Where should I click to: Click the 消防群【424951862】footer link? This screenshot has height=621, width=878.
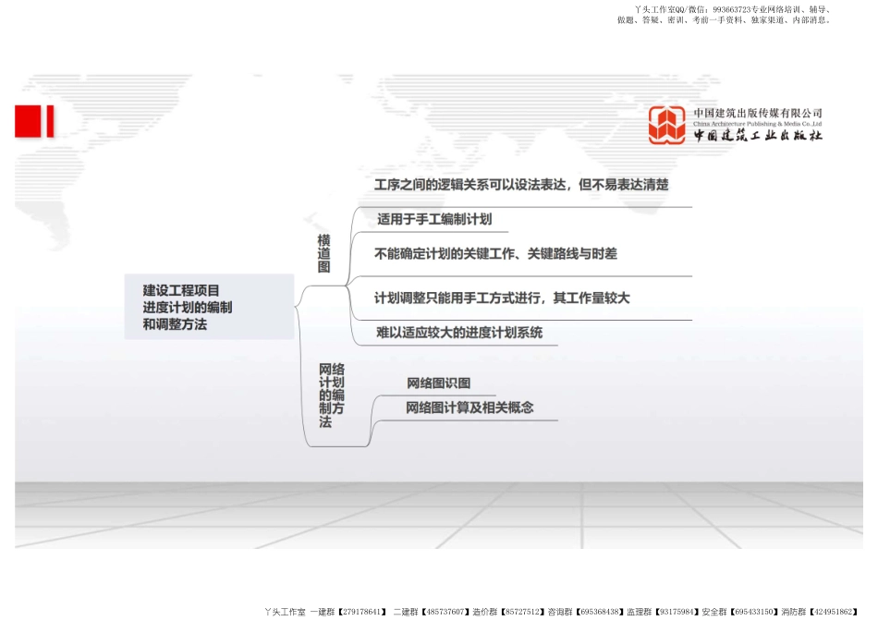click(821, 610)
